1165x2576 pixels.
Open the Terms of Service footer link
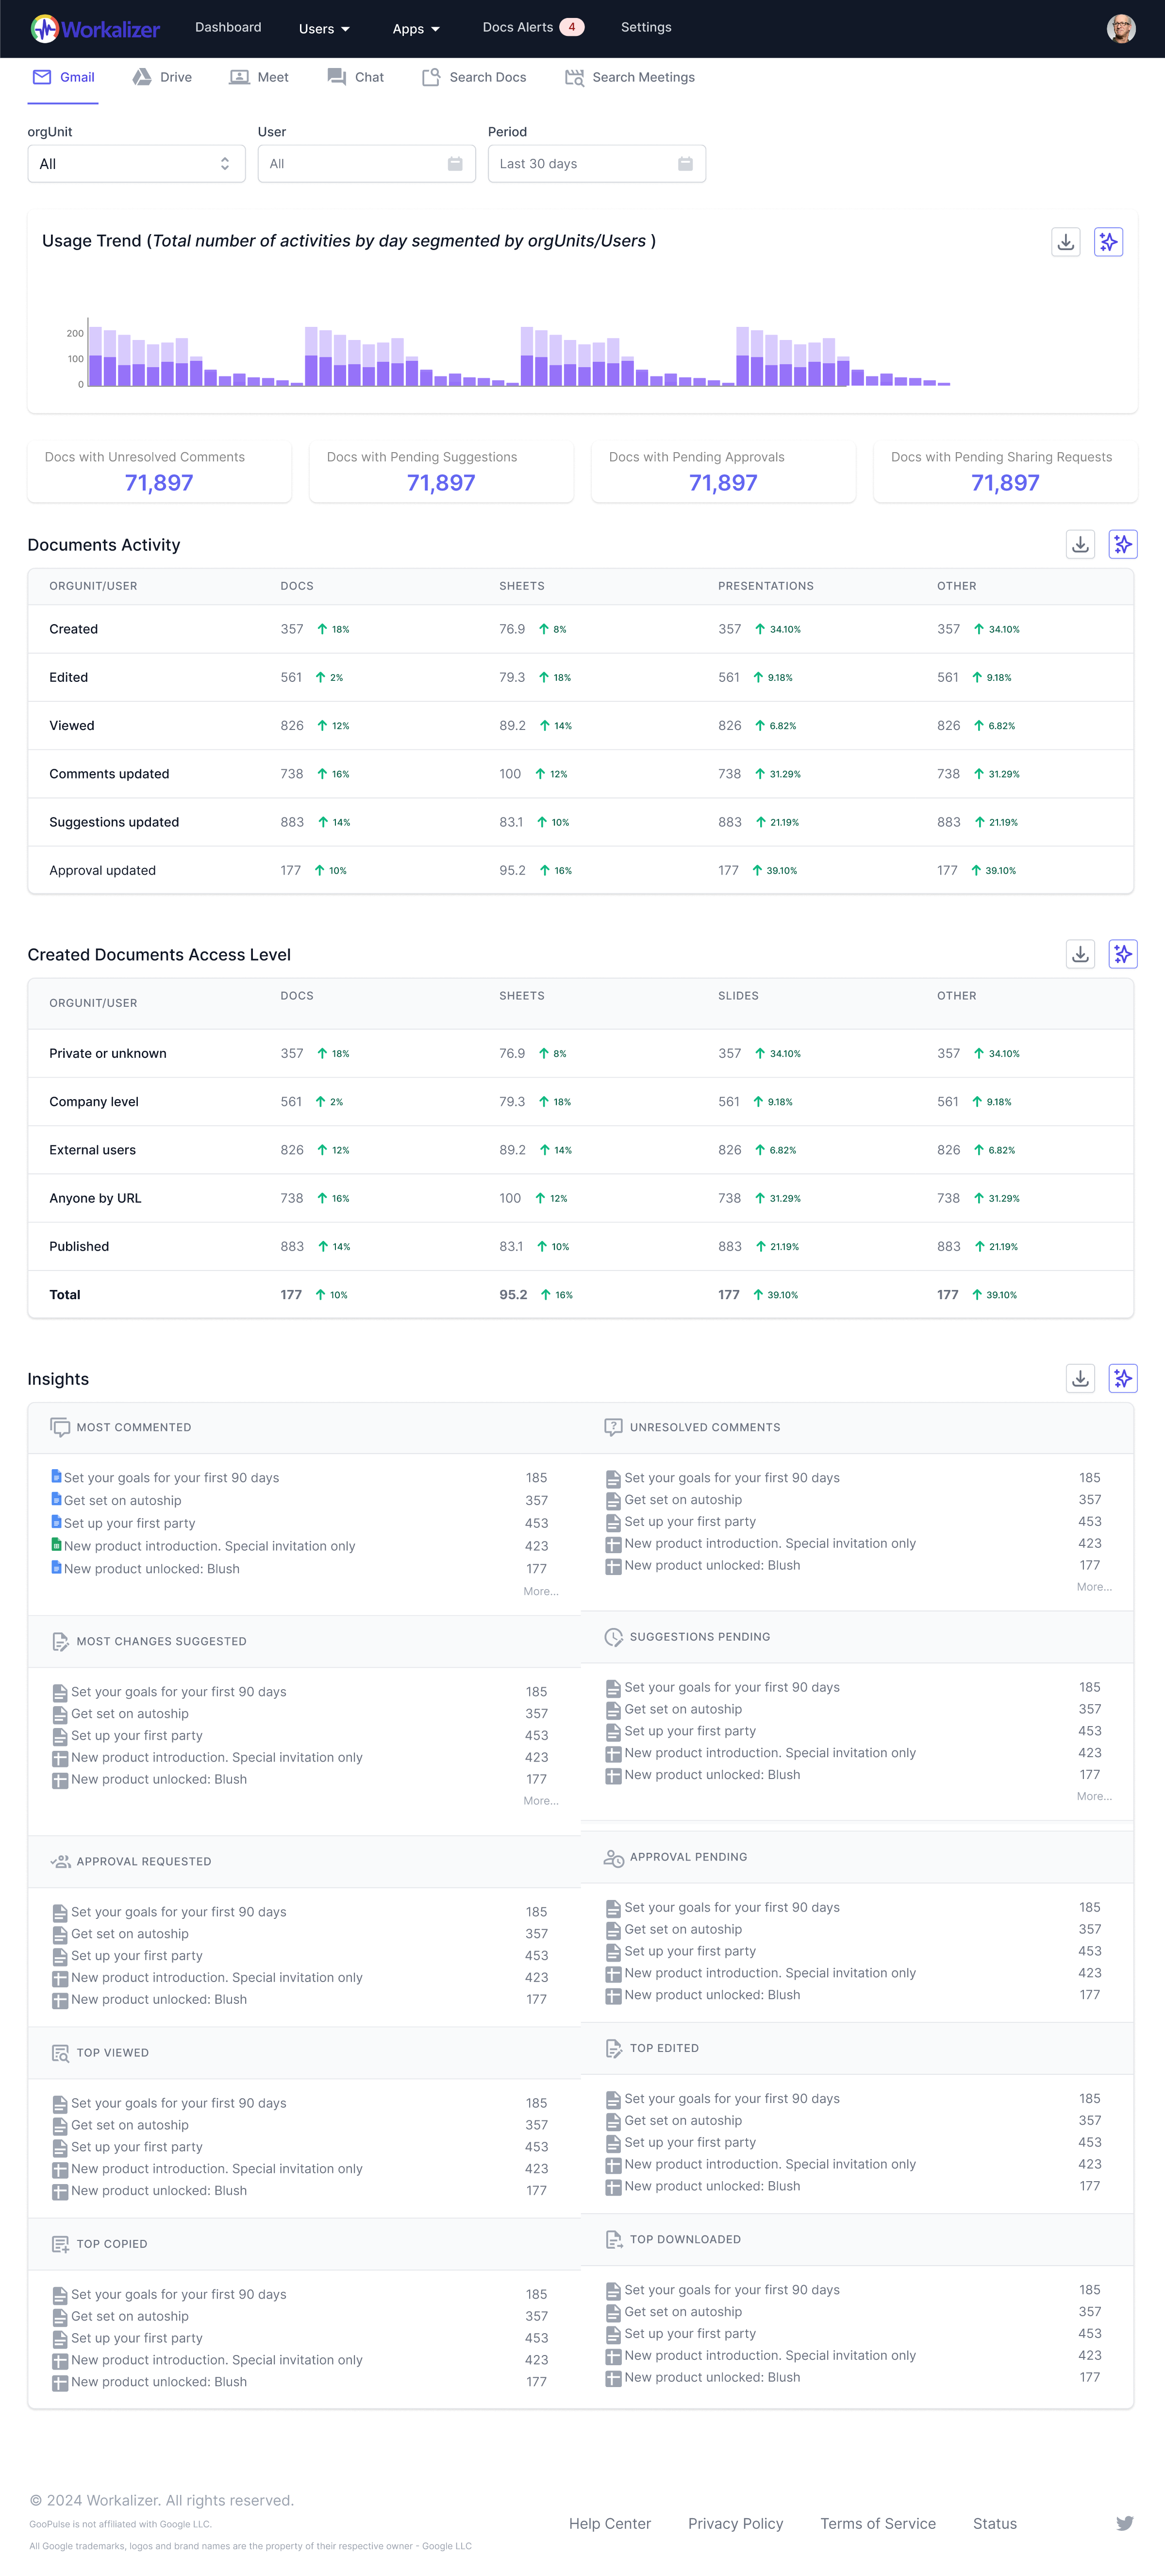(878, 2524)
